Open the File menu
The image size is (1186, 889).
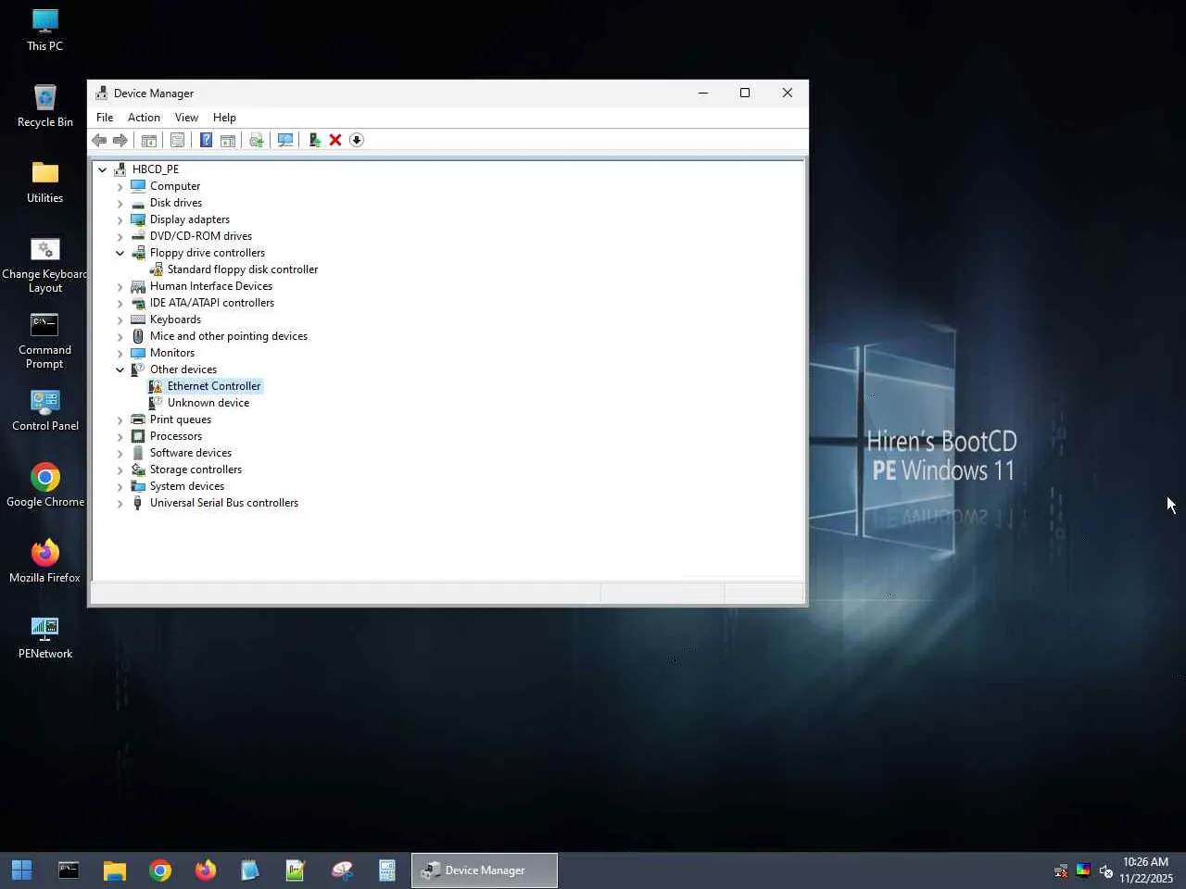tap(105, 118)
